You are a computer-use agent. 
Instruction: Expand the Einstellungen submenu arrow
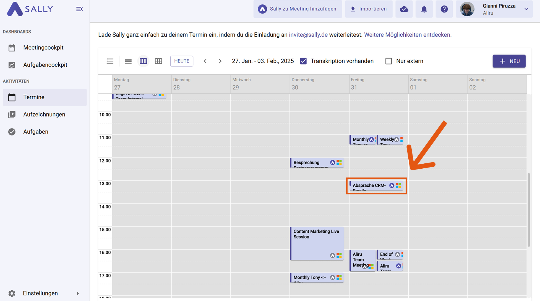click(x=78, y=293)
